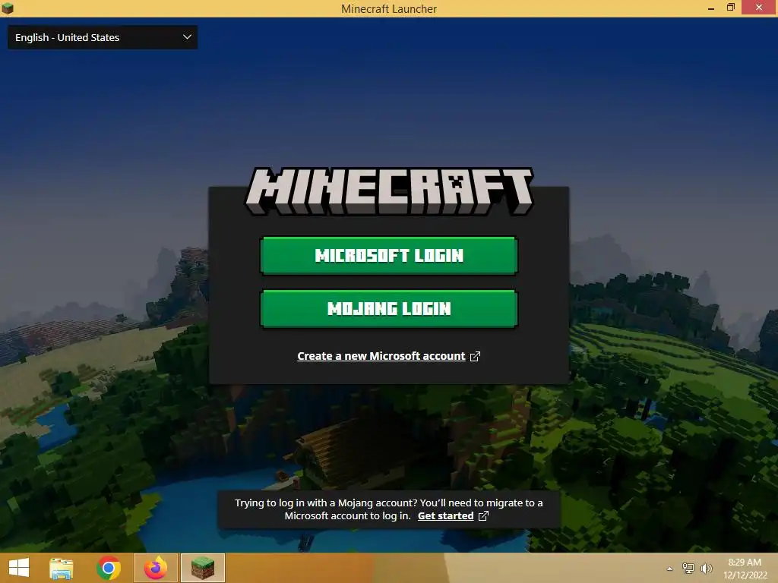Show hidden system tray icons arrow

tap(670, 569)
